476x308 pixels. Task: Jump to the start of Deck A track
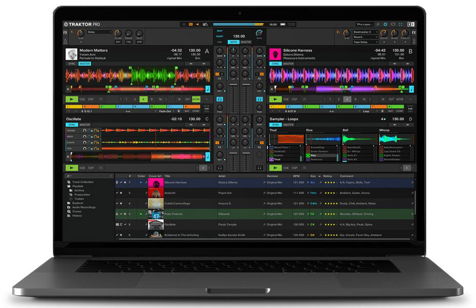(x=68, y=89)
